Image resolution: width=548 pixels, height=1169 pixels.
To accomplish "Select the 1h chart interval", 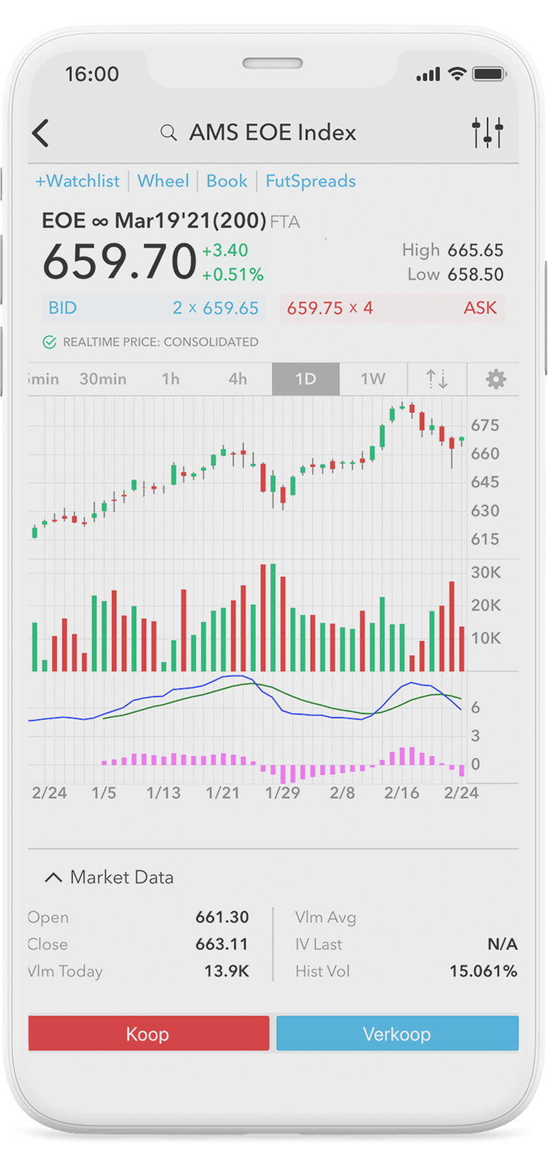I will (170, 379).
